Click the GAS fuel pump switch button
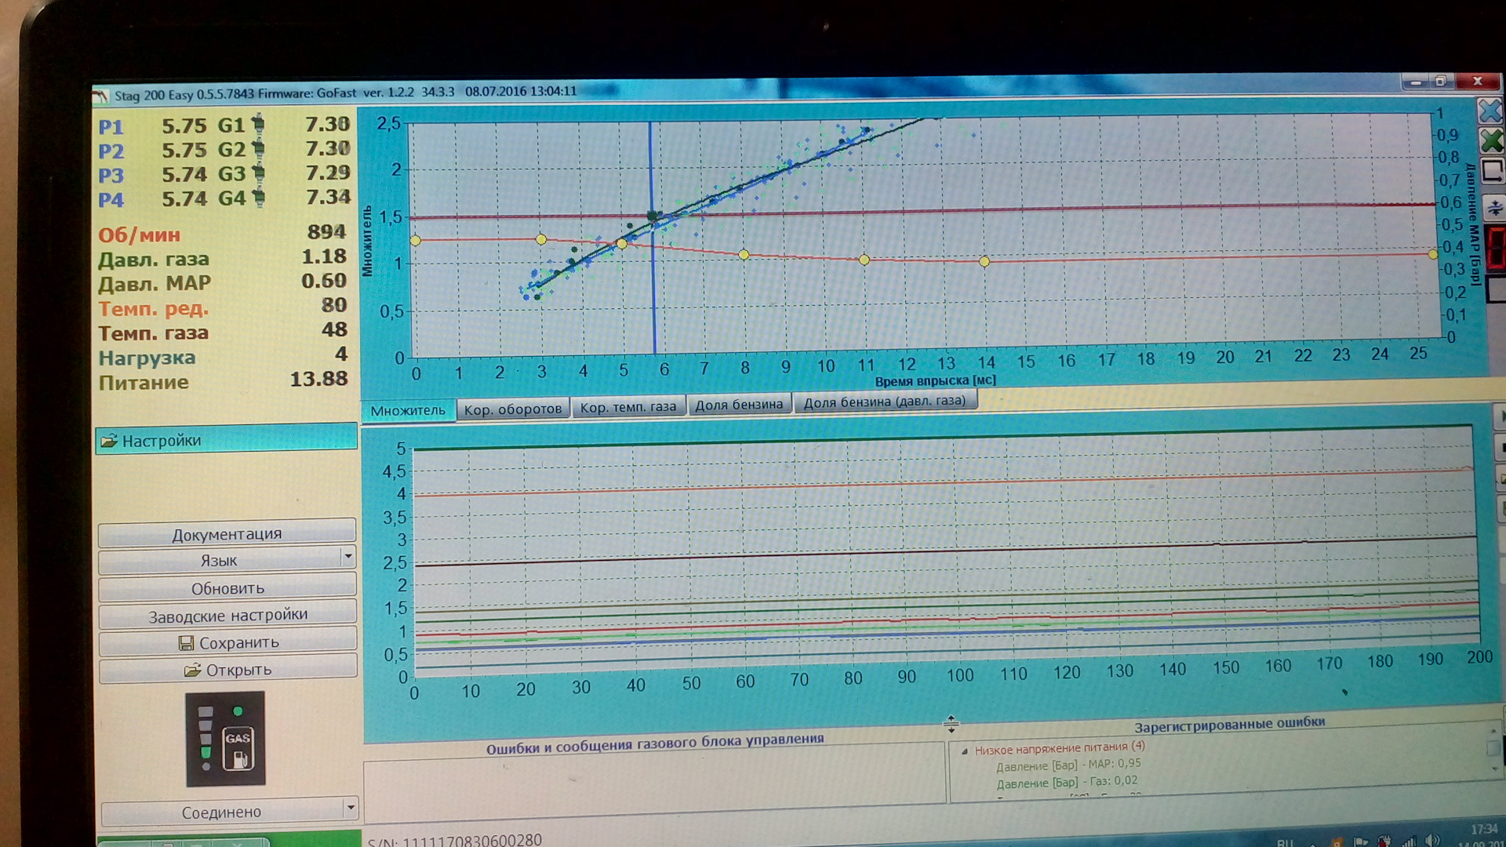The image size is (1506, 847). (238, 750)
